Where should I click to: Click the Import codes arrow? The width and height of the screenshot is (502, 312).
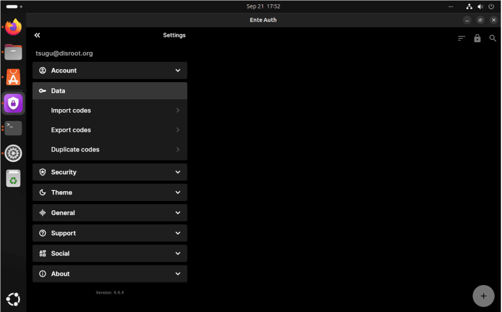178,110
